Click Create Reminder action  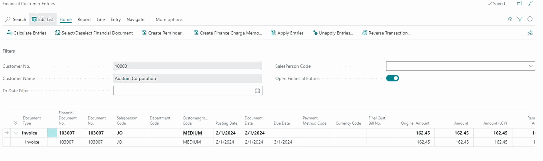tap(163, 33)
